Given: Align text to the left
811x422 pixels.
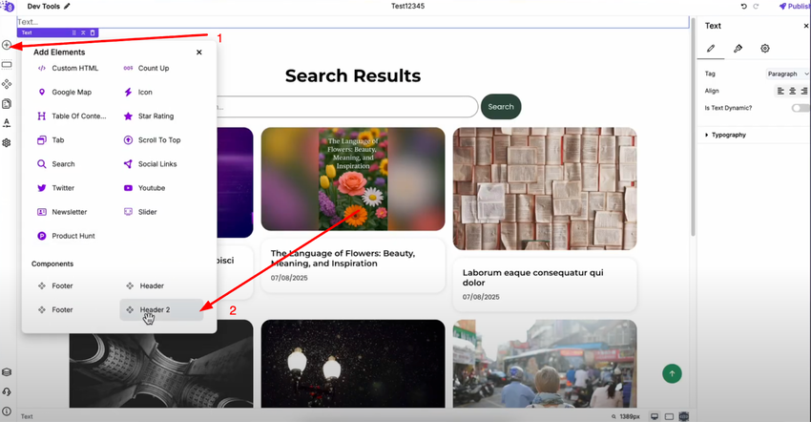Looking at the screenshot, I should click(x=780, y=91).
